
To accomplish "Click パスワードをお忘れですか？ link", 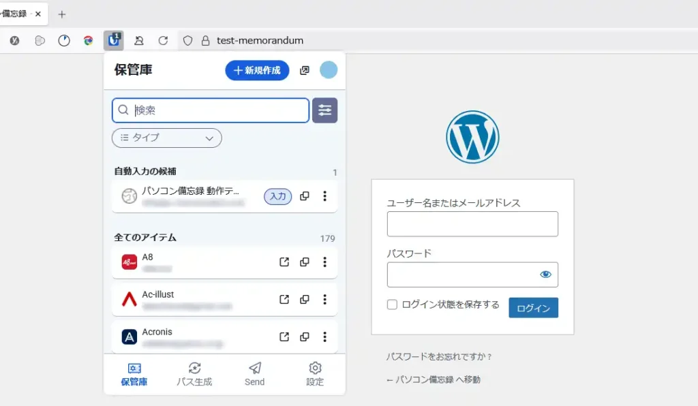I will click(439, 357).
